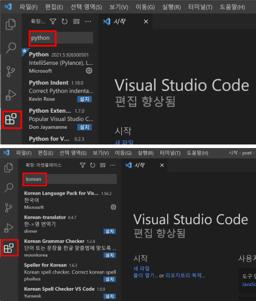The image size is (256, 301).
Task: Open more actions ellipsis in top window
Action: click(88, 21)
